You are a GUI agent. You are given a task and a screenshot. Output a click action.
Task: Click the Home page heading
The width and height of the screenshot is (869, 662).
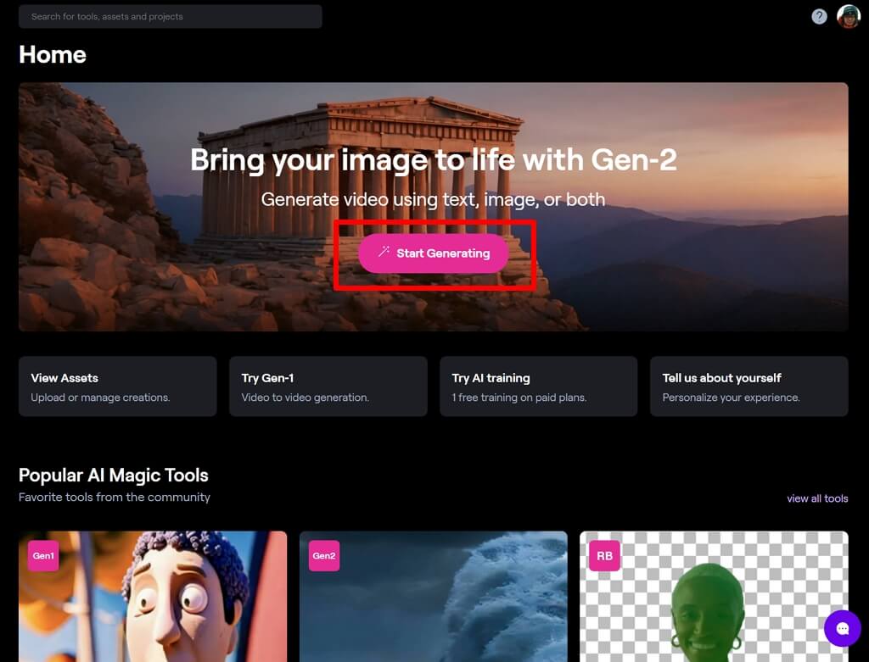point(53,55)
